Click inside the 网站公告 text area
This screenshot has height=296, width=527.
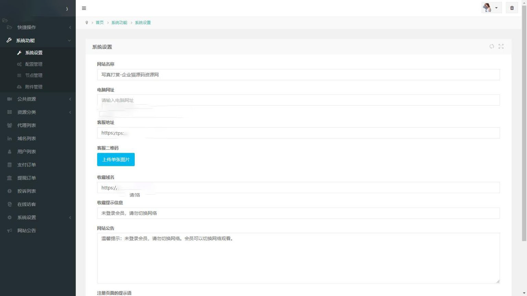298,258
